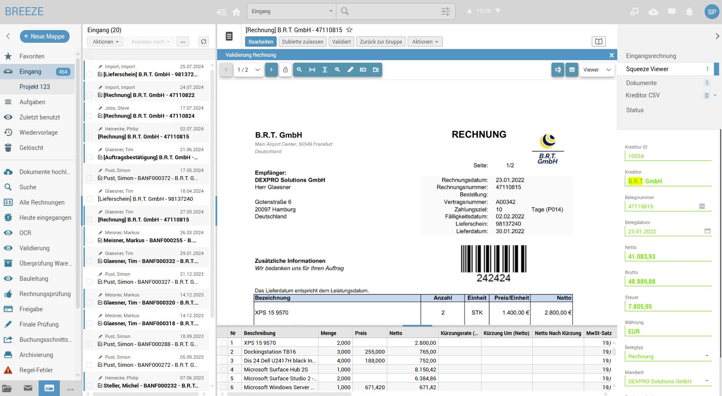Open the calendar picker for Belegdatum
Viewport: 722px width, 396px height.
point(708,231)
